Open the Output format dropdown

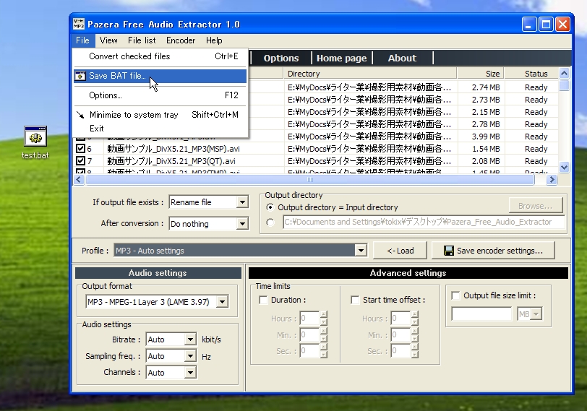[x=223, y=301]
